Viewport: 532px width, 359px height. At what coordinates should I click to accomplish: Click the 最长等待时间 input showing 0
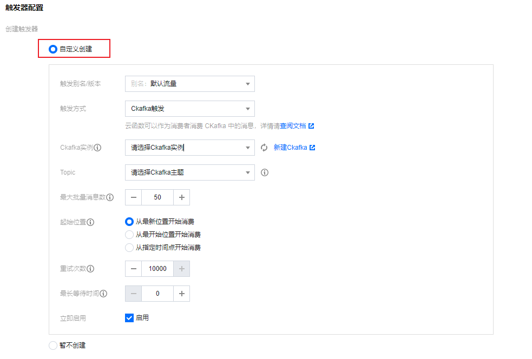(157, 294)
